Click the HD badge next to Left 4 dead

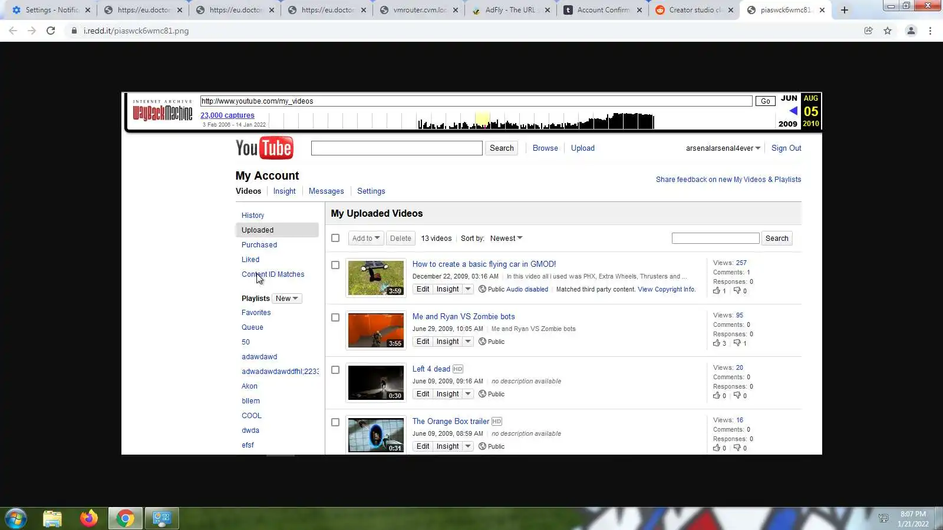coord(458,369)
